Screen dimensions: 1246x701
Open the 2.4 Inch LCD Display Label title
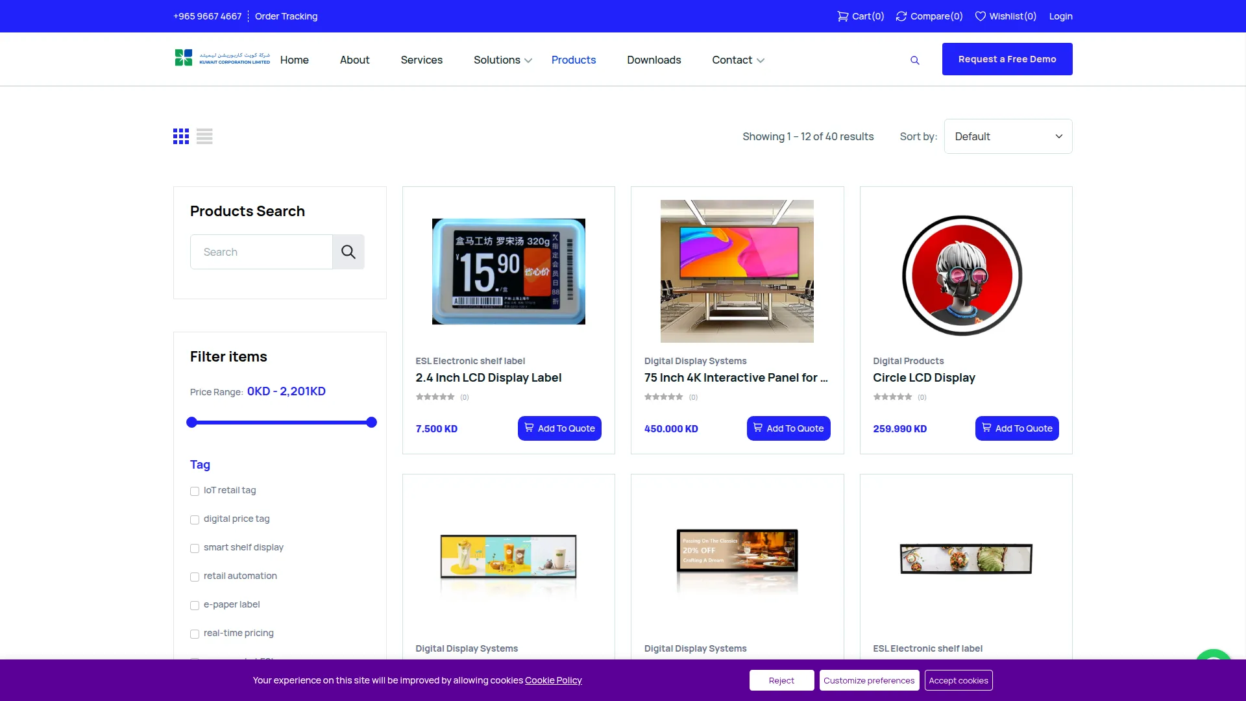coord(489,378)
